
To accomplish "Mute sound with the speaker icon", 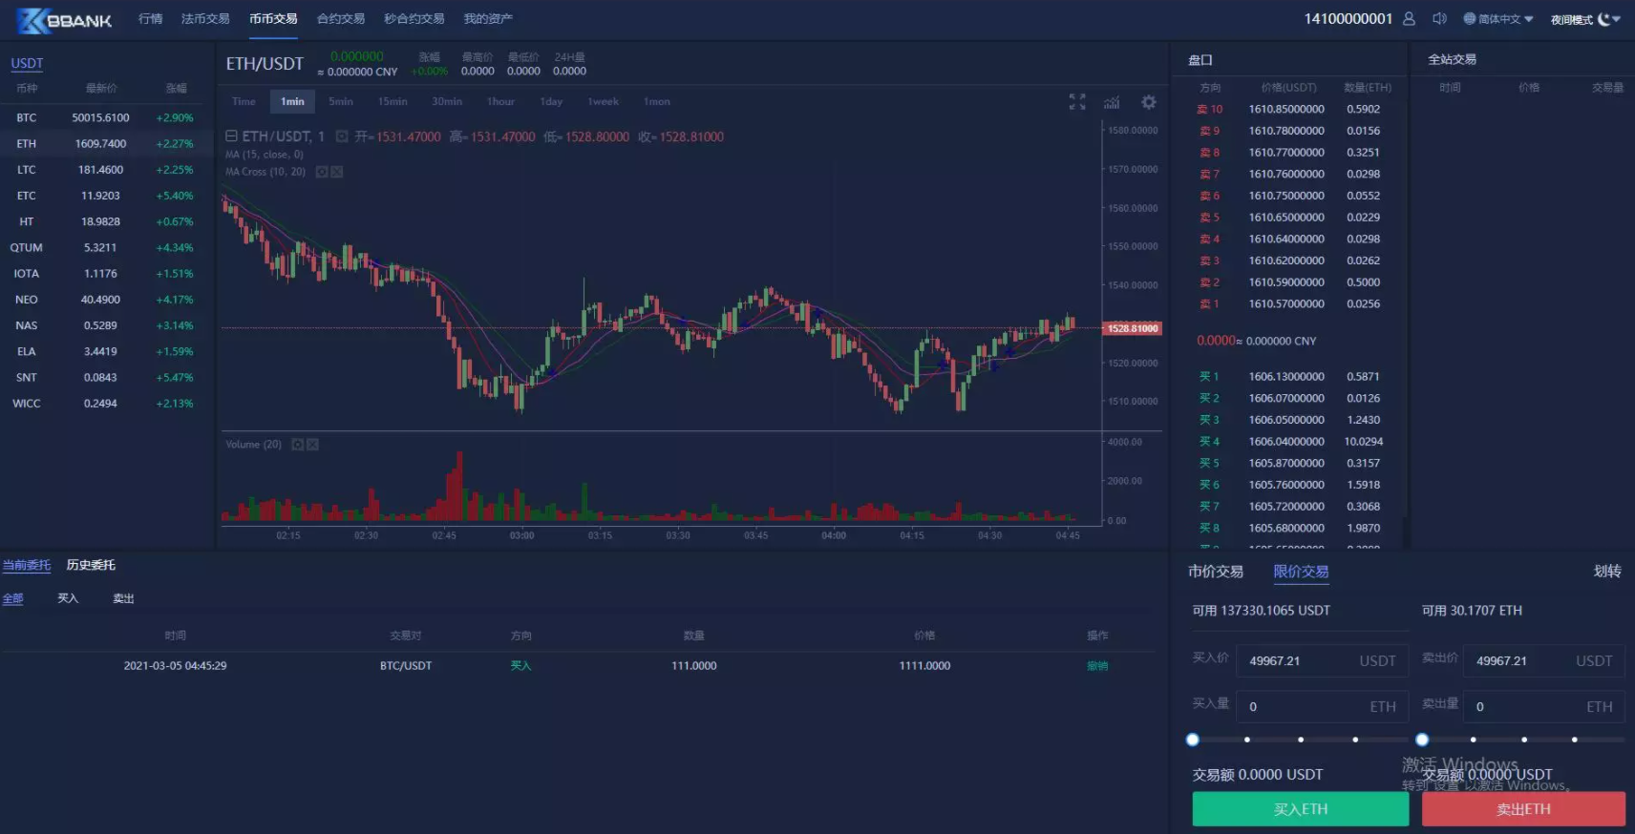I will [x=1439, y=19].
